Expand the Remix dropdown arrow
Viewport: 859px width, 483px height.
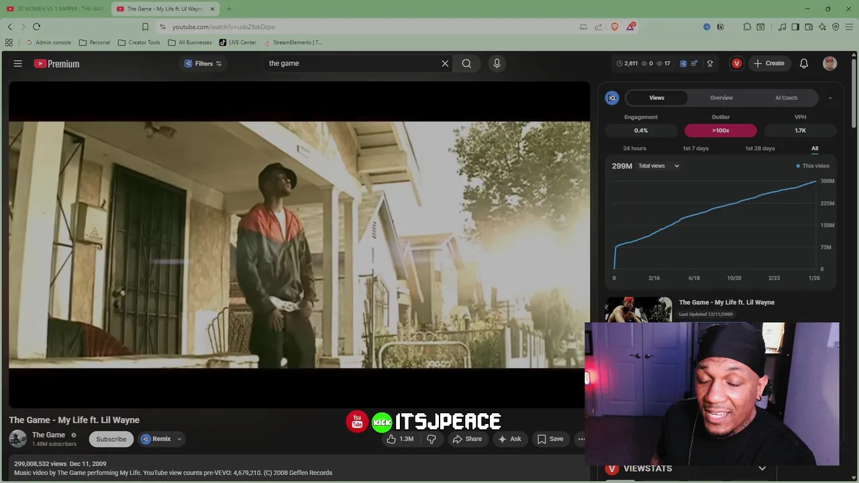(x=179, y=439)
